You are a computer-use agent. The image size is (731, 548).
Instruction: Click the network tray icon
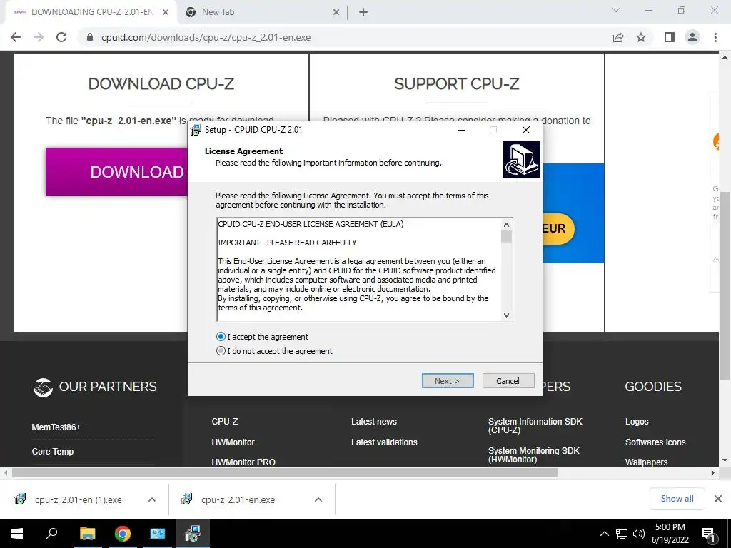click(x=622, y=534)
